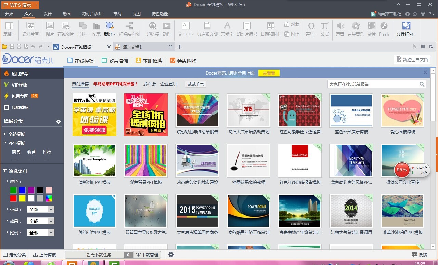Filter by the multicolor swatch

49,198
